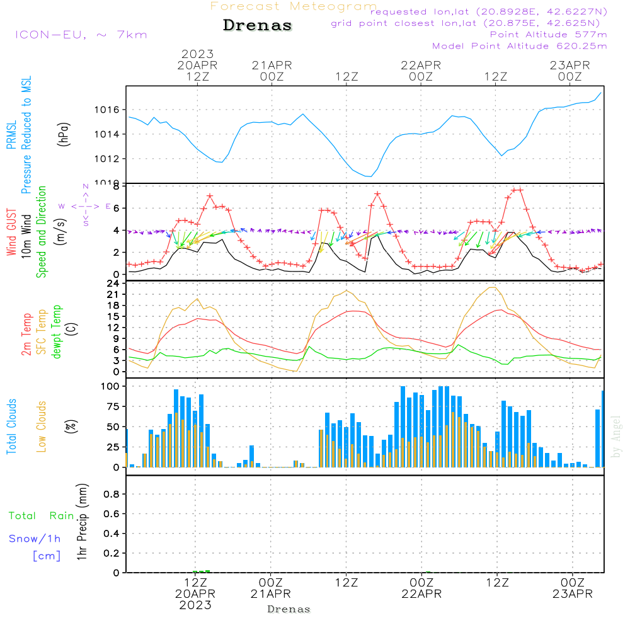Click the 'Snow/1h [cm]' blue label
Screen dimensions: 630x630
point(35,547)
